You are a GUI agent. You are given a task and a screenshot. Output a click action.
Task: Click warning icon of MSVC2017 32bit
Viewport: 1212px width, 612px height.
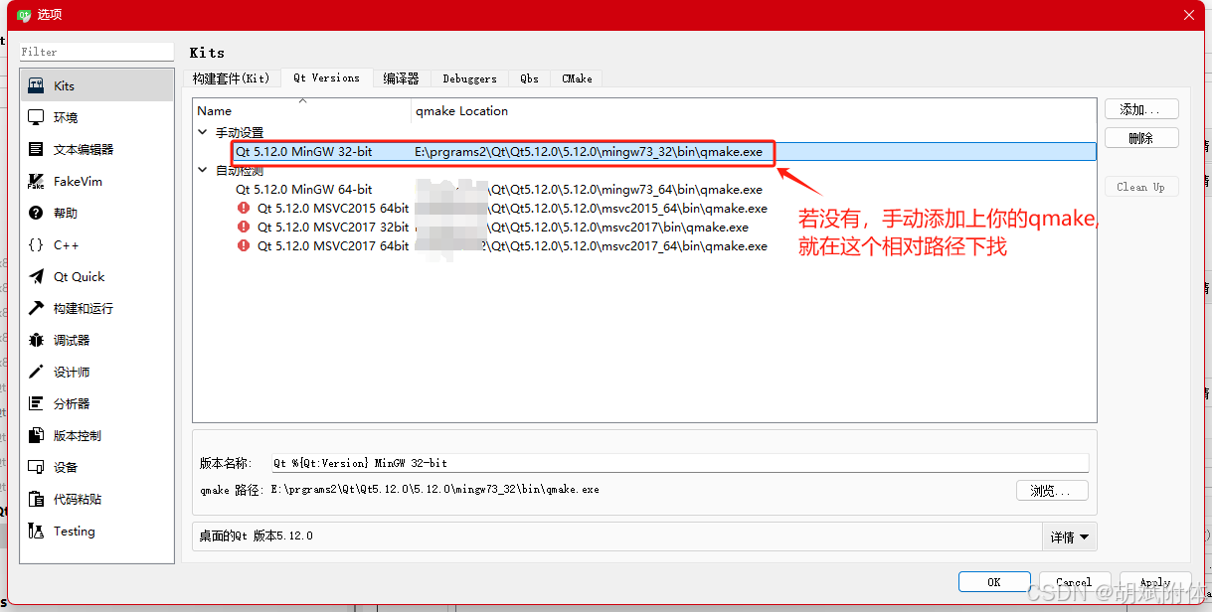coord(244,227)
